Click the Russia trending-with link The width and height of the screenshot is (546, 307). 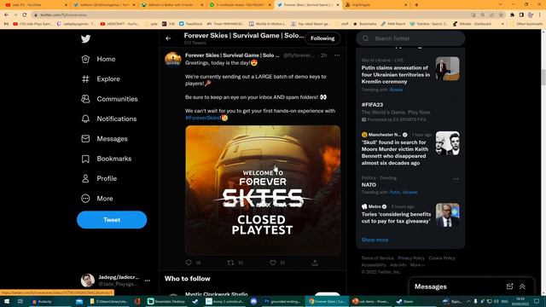396,90
